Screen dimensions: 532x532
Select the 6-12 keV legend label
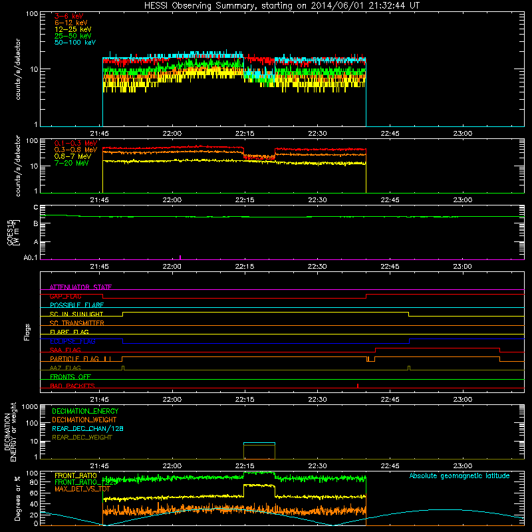[71, 23]
